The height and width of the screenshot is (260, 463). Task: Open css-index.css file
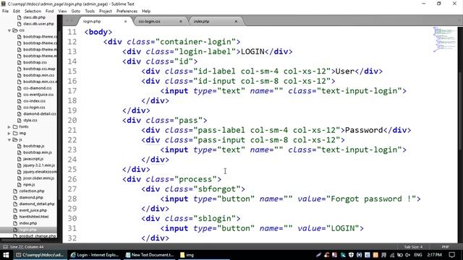[x=34, y=101]
